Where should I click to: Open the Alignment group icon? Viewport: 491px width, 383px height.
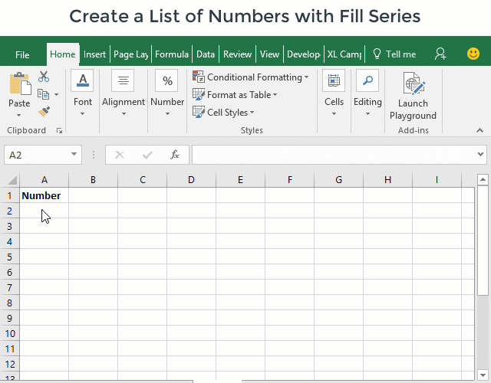point(123,80)
